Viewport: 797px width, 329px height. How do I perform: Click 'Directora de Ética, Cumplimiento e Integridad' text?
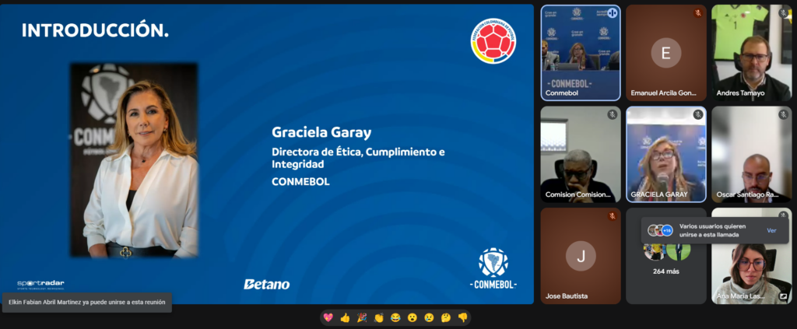358,158
